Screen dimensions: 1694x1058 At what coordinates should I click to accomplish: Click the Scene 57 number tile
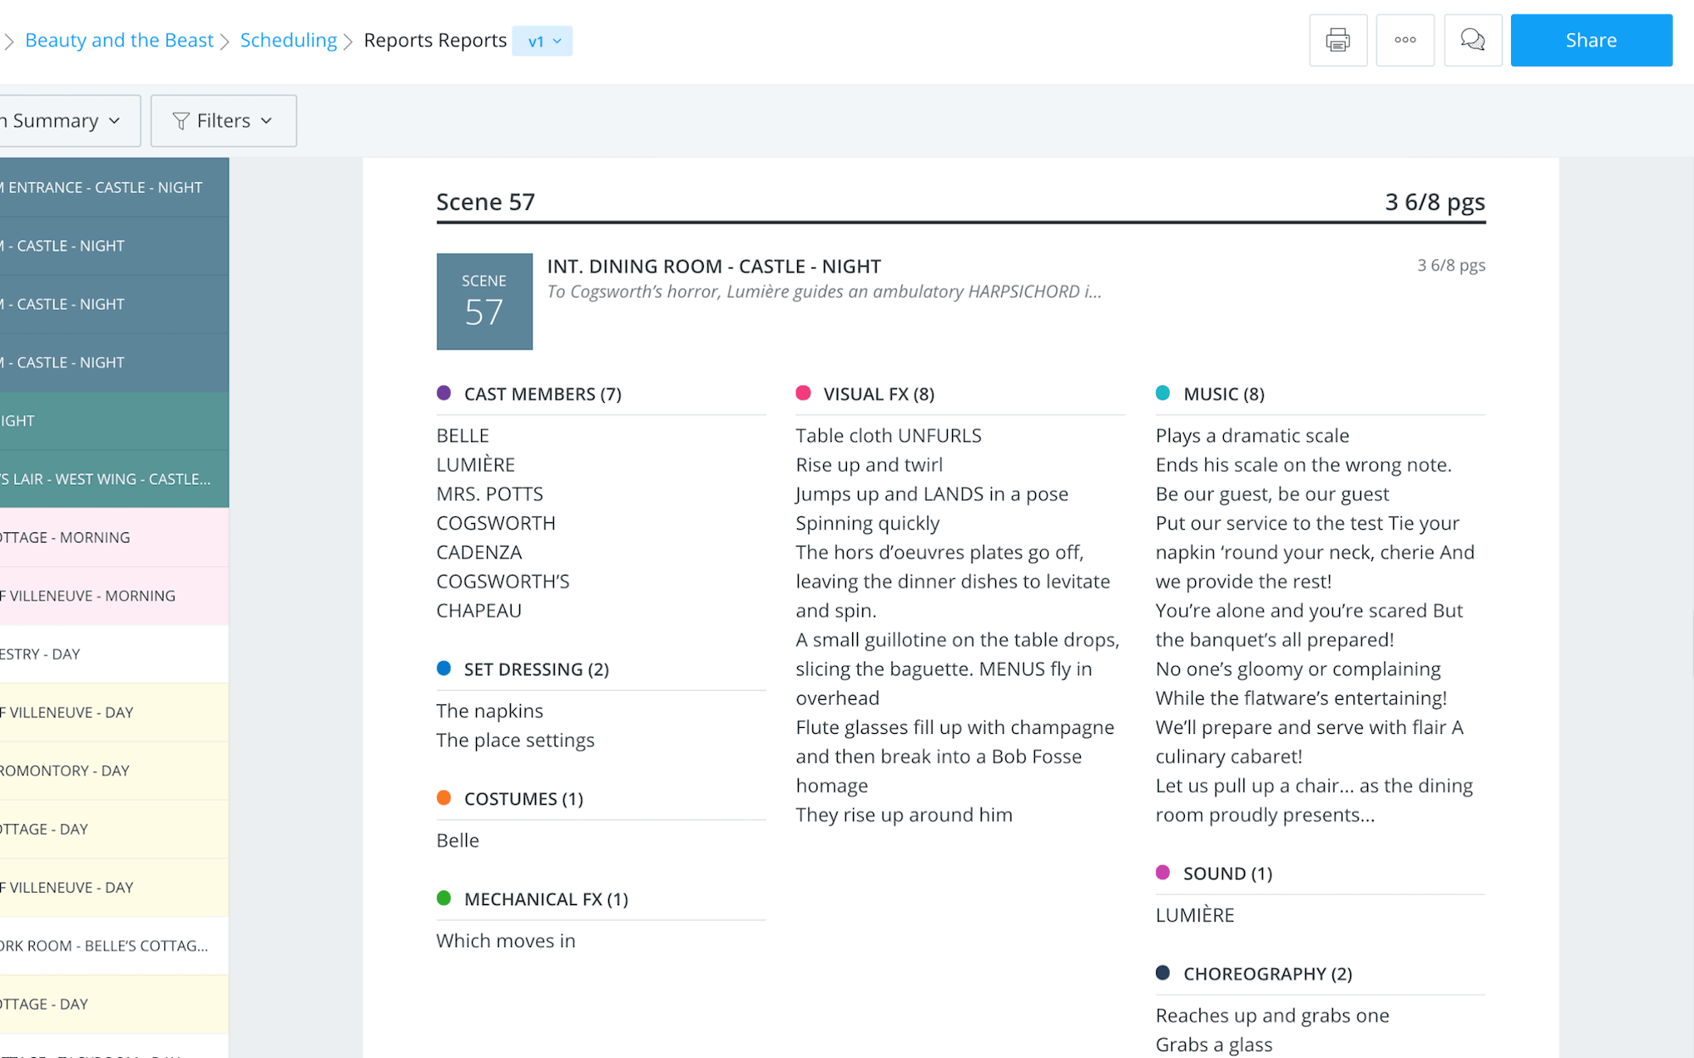click(x=484, y=301)
